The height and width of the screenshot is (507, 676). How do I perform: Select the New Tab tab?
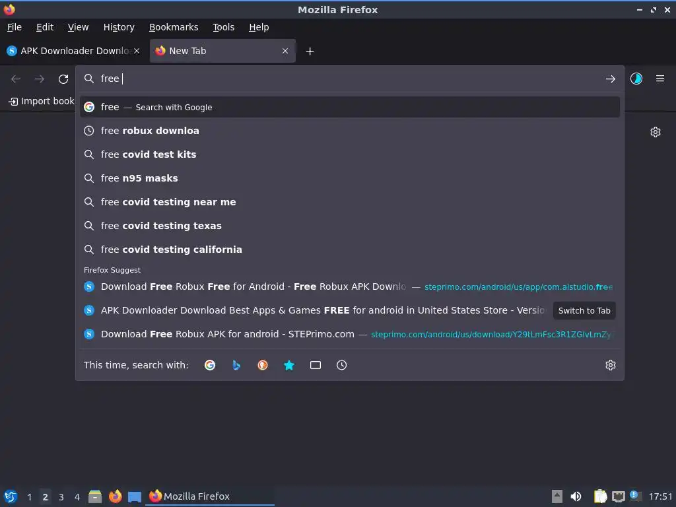tap(222, 51)
